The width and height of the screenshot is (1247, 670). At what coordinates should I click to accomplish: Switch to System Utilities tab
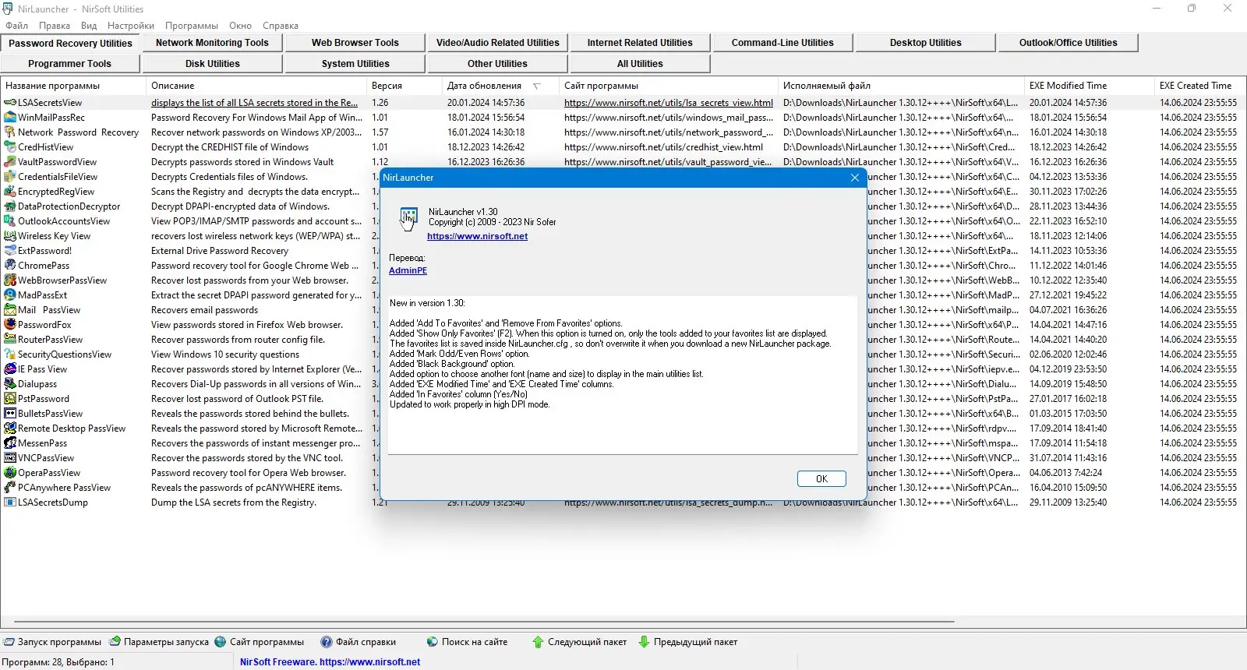[355, 64]
